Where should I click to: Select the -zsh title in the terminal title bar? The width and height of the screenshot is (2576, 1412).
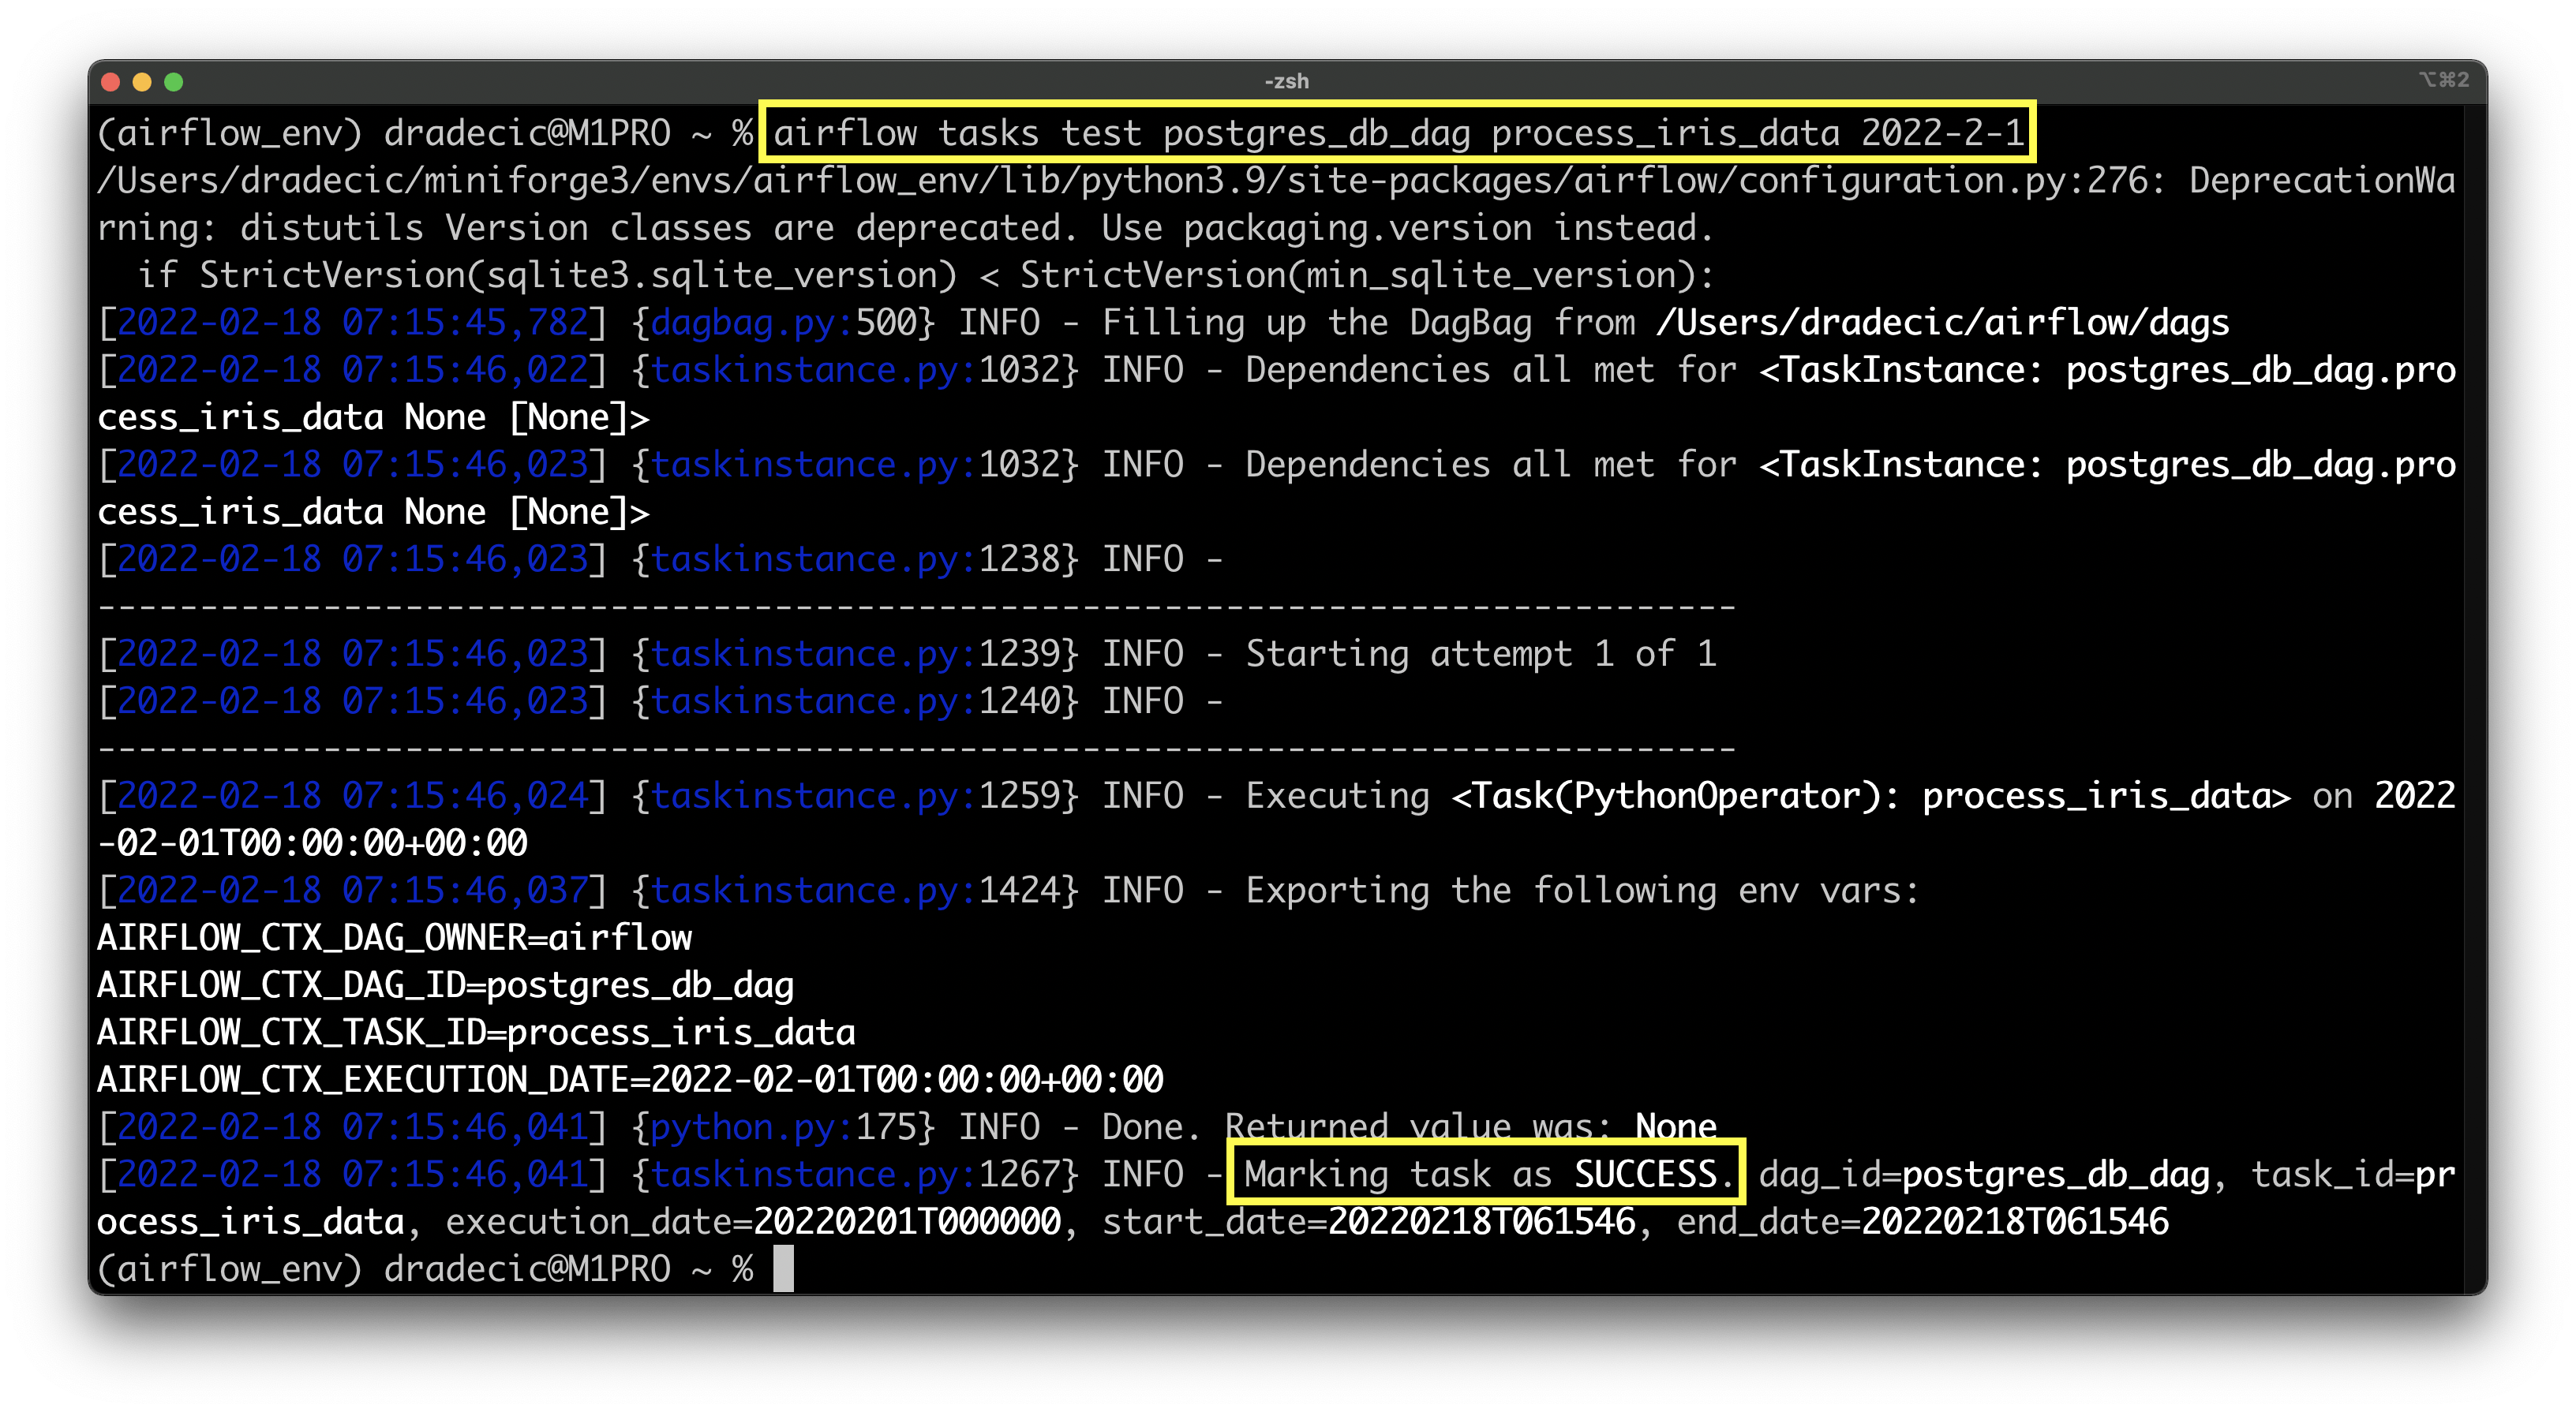1288,81
